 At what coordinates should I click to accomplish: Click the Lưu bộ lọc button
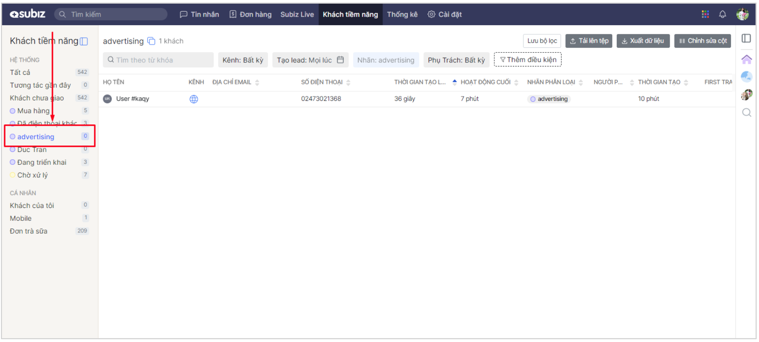point(542,41)
